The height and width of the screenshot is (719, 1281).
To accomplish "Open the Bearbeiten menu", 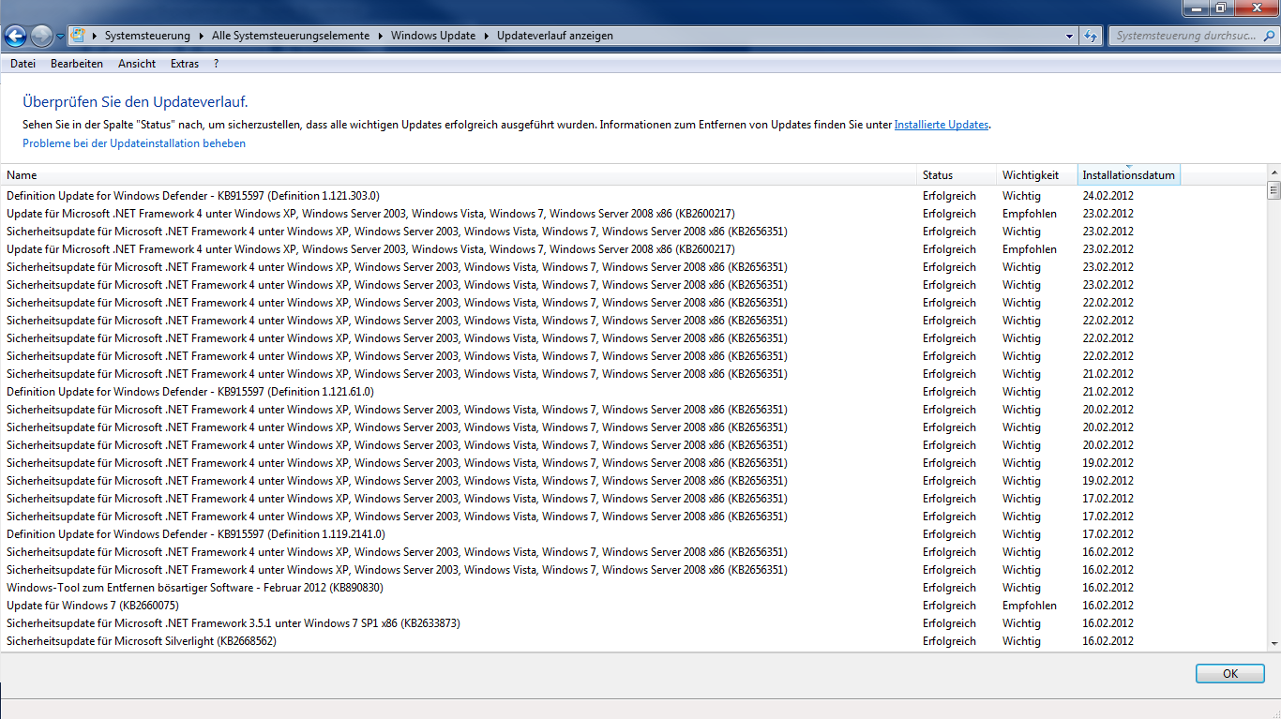I will [77, 64].
